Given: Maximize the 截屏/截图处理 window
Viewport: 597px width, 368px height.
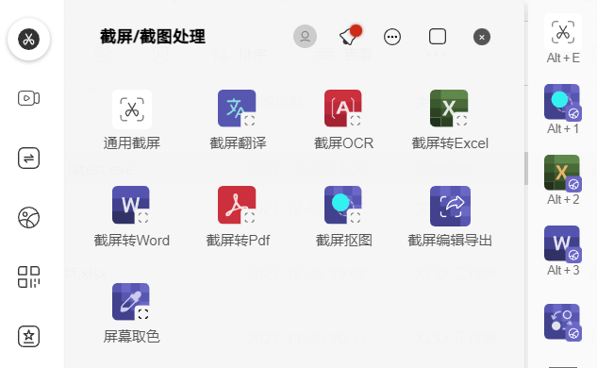Looking at the screenshot, I should (x=438, y=37).
